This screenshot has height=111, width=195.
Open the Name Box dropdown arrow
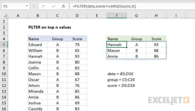tap(27, 6)
